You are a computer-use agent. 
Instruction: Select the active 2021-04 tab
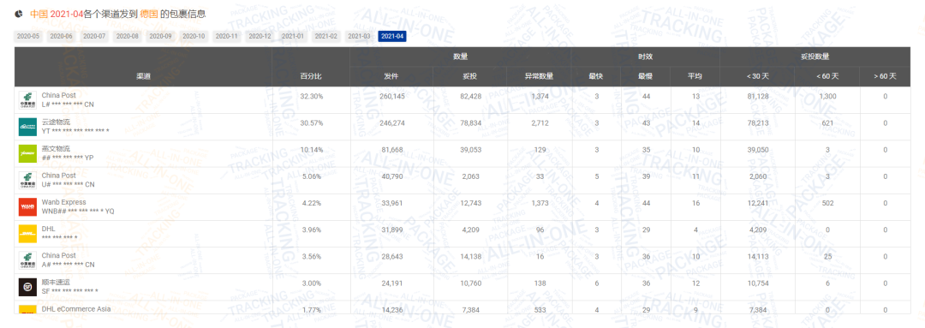(x=392, y=37)
